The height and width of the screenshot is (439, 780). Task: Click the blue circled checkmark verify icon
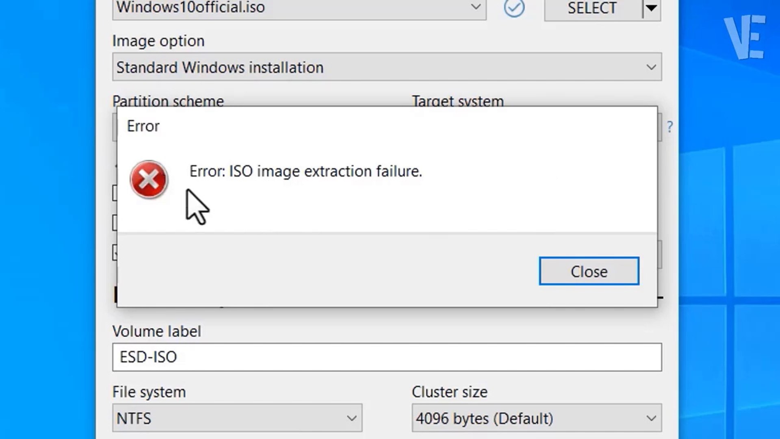coord(514,8)
